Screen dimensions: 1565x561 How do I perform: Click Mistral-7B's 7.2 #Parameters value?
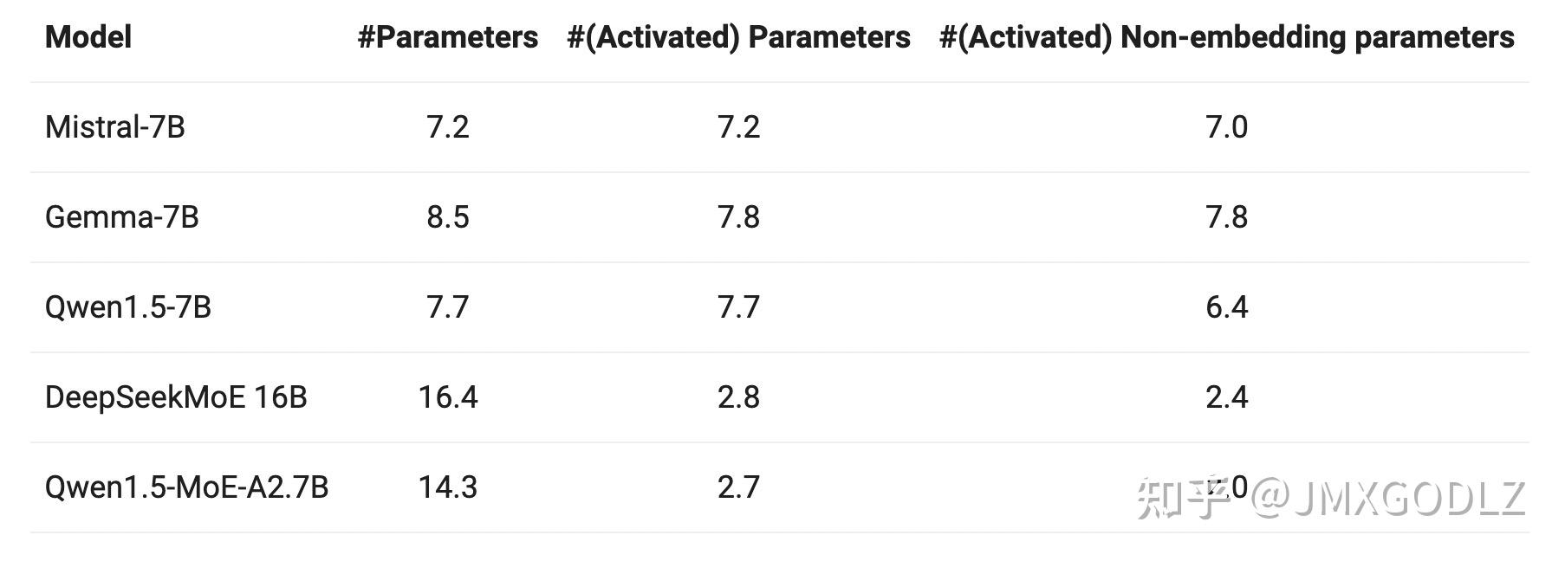(448, 127)
